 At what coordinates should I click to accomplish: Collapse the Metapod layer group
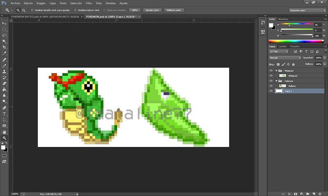(276, 71)
